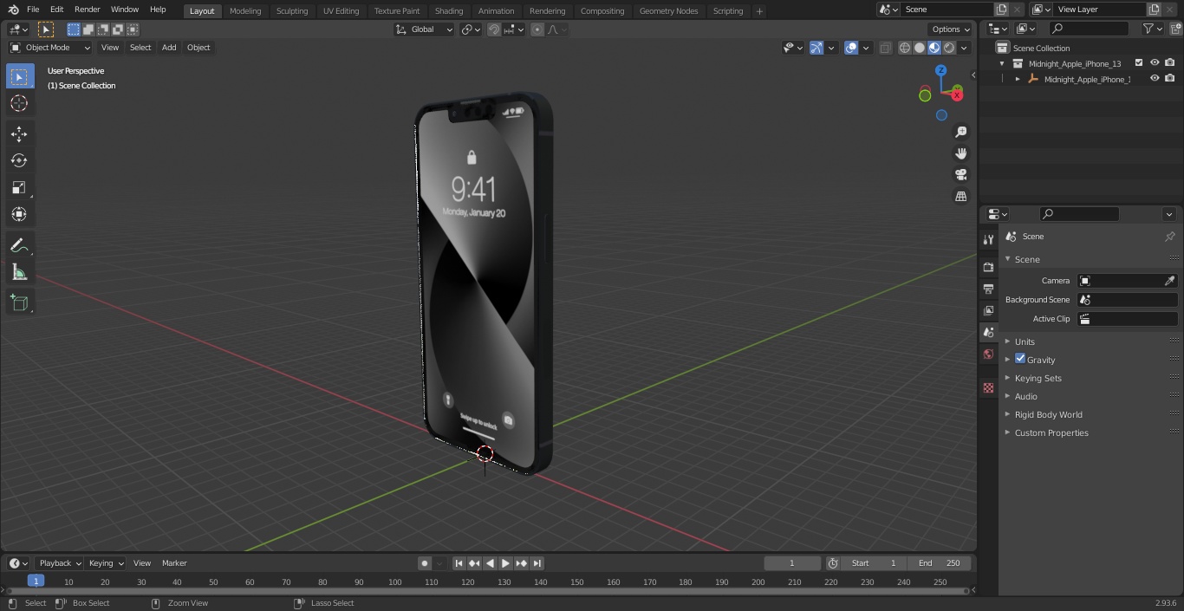Viewport: 1184px width, 611px height.
Task: Toggle Midnight_Apple_iPhone_13 collection exclude checkbox
Action: pos(1139,63)
